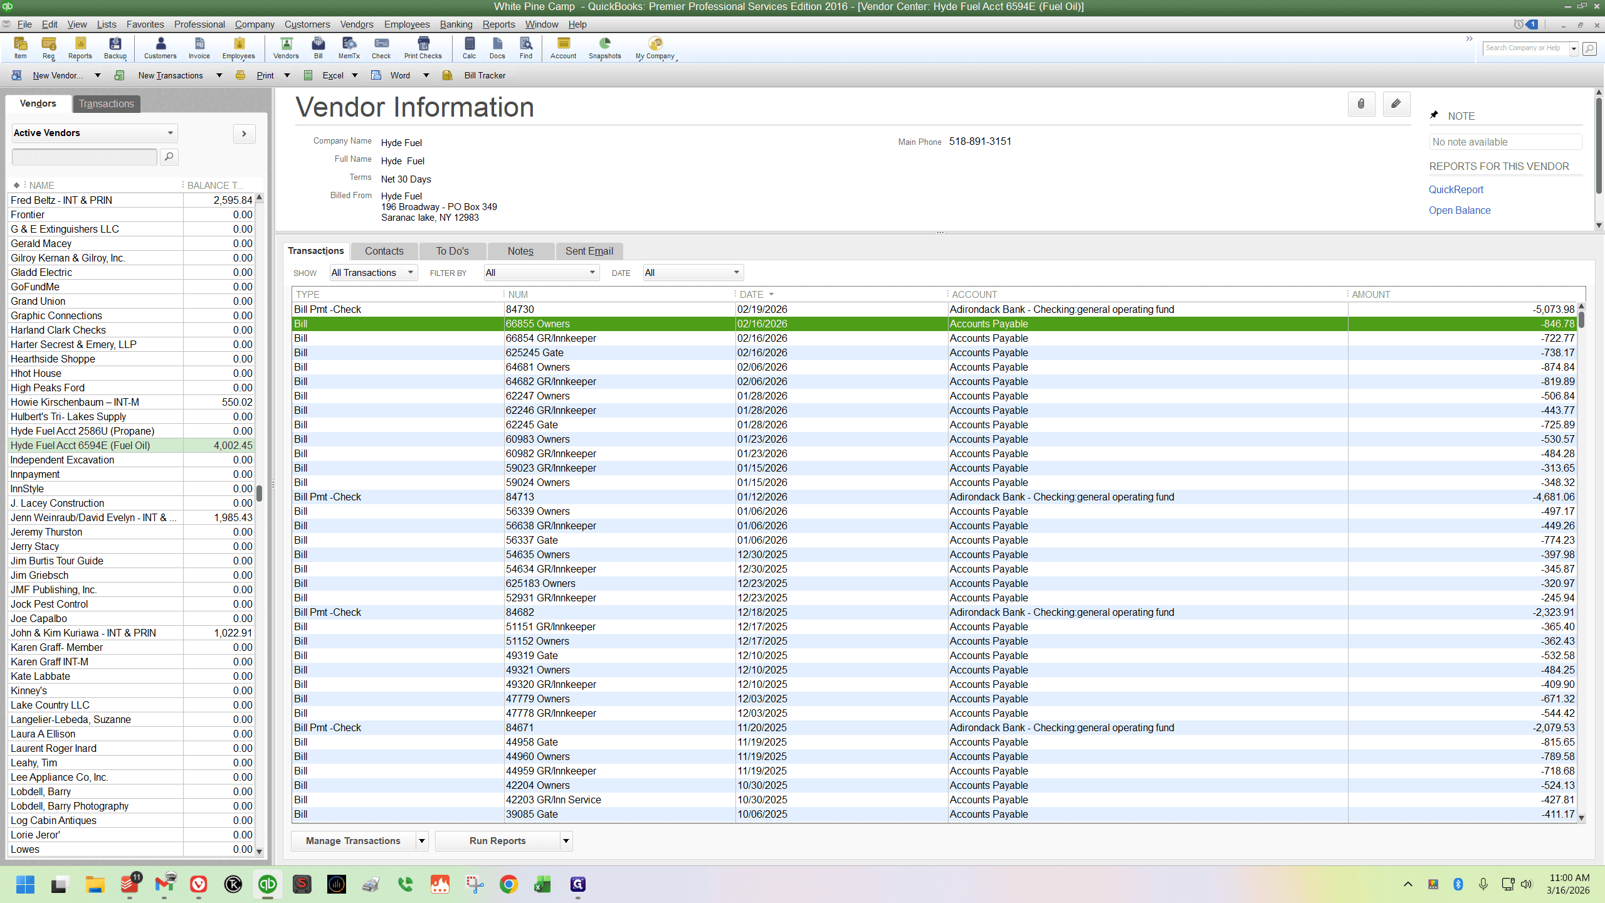Open the Reg register icon
1605x903 pixels.
pyautogui.click(x=48, y=48)
